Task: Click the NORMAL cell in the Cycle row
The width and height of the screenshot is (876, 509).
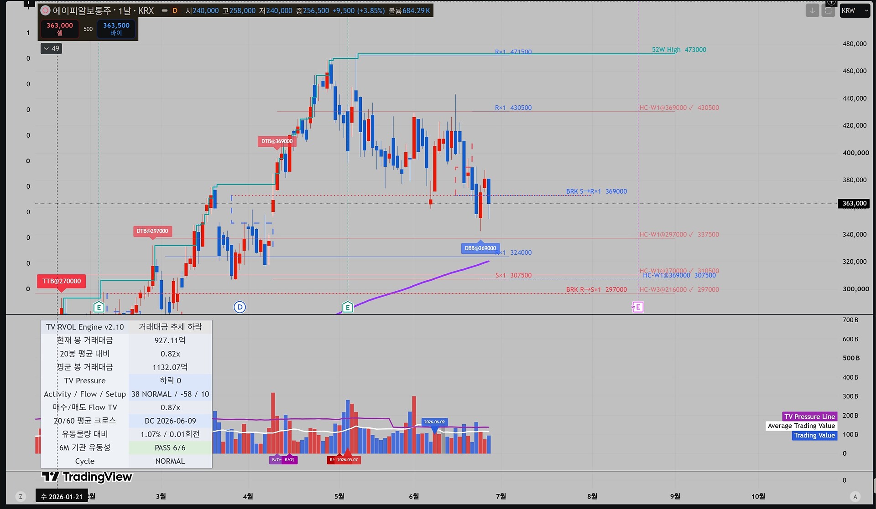Action: click(x=170, y=461)
